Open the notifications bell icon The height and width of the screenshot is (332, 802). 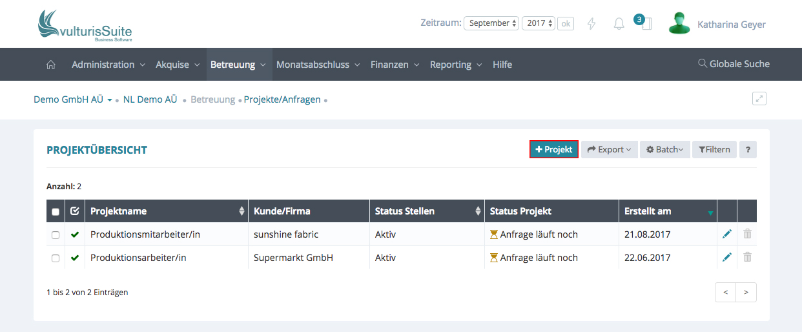coord(619,24)
